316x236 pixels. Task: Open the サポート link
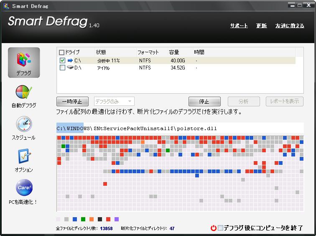click(x=239, y=26)
